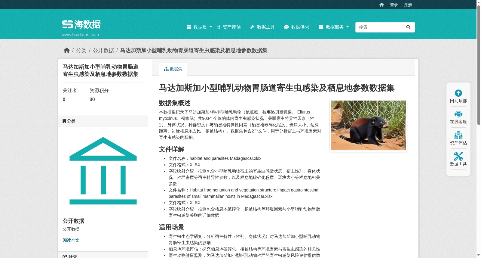This screenshot has height=258, width=481.
Task: Click the main dataset title heading
Action: (x=277, y=88)
